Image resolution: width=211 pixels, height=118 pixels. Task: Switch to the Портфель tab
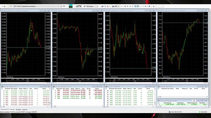click(x=18, y=109)
